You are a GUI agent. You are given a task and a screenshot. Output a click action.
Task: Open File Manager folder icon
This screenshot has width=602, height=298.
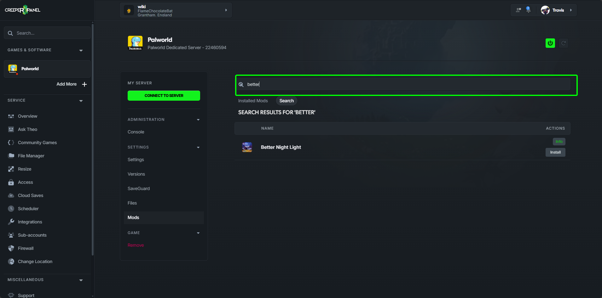click(x=11, y=156)
